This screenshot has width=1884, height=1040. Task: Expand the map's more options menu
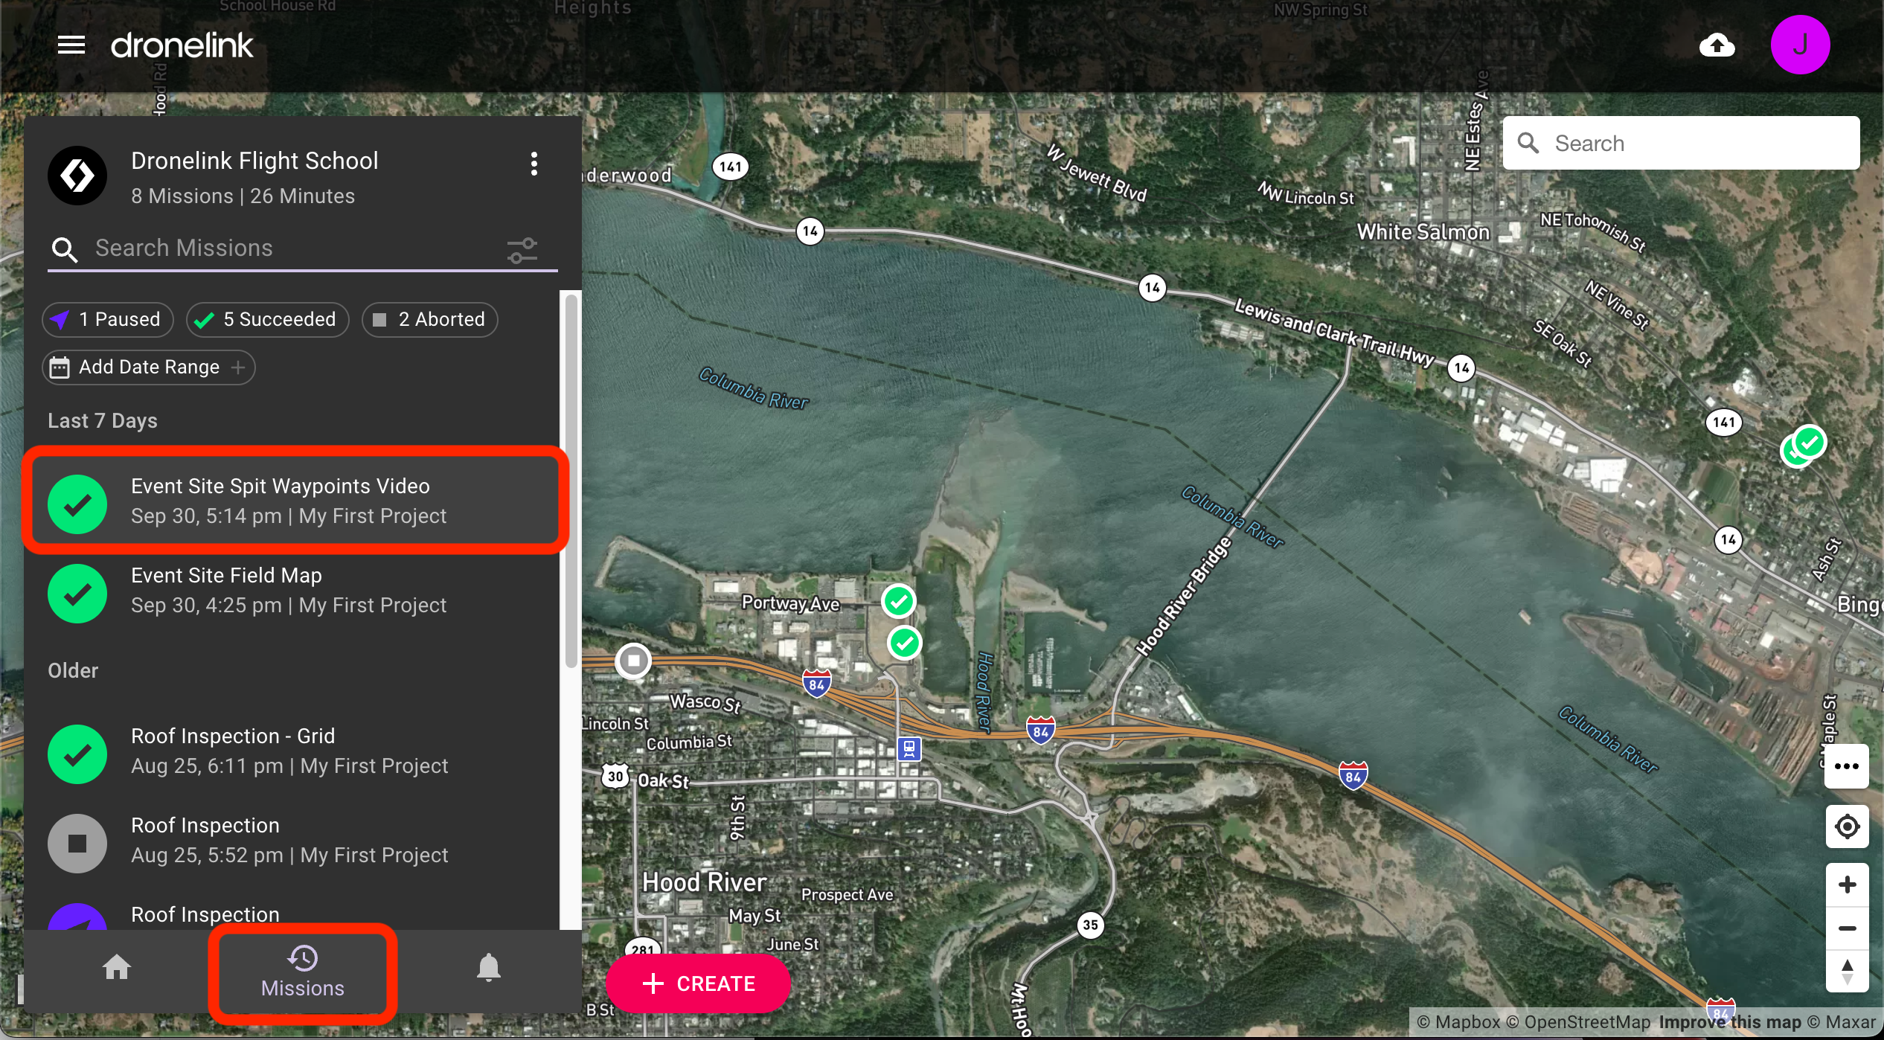1847,766
